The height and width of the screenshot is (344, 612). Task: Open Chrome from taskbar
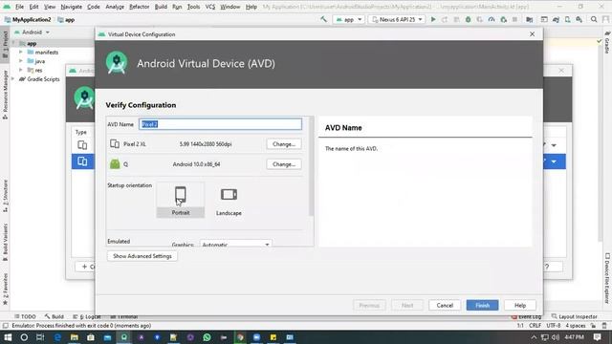coord(240,337)
